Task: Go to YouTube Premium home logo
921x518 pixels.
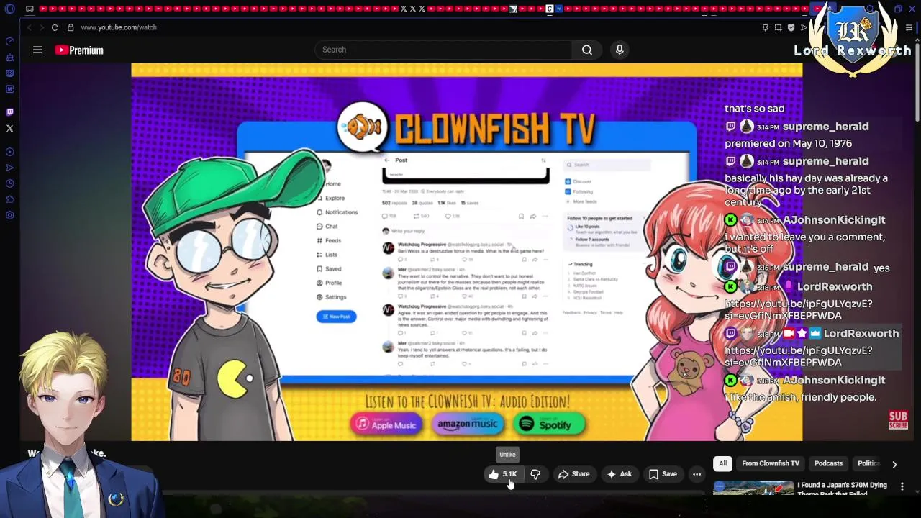Action: (79, 50)
